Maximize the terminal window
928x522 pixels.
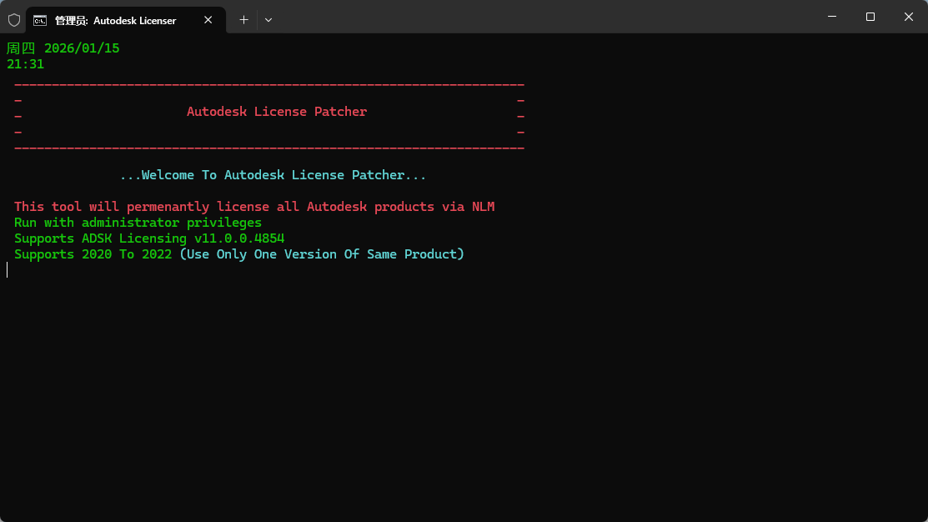click(870, 17)
